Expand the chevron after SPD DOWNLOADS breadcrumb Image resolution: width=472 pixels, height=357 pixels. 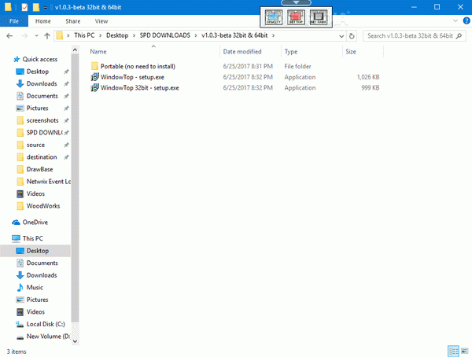(x=196, y=36)
